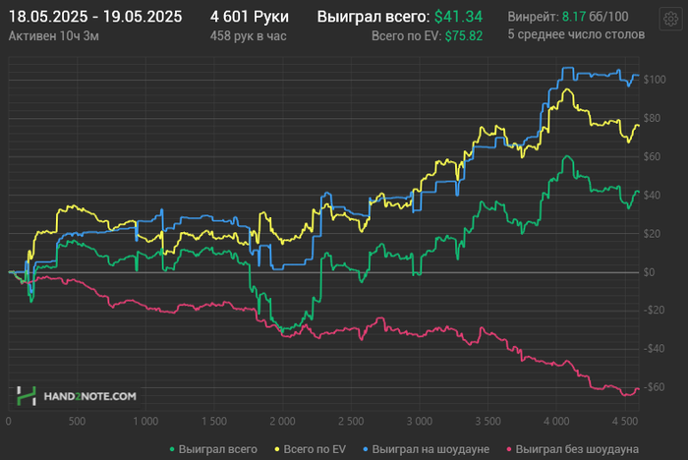Toggle the pink 'Выиграл без шоудауна' legend series
688x460 pixels.
click(x=573, y=449)
